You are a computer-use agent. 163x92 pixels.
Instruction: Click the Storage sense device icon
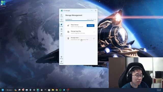pyautogui.click(x=68, y=38)
